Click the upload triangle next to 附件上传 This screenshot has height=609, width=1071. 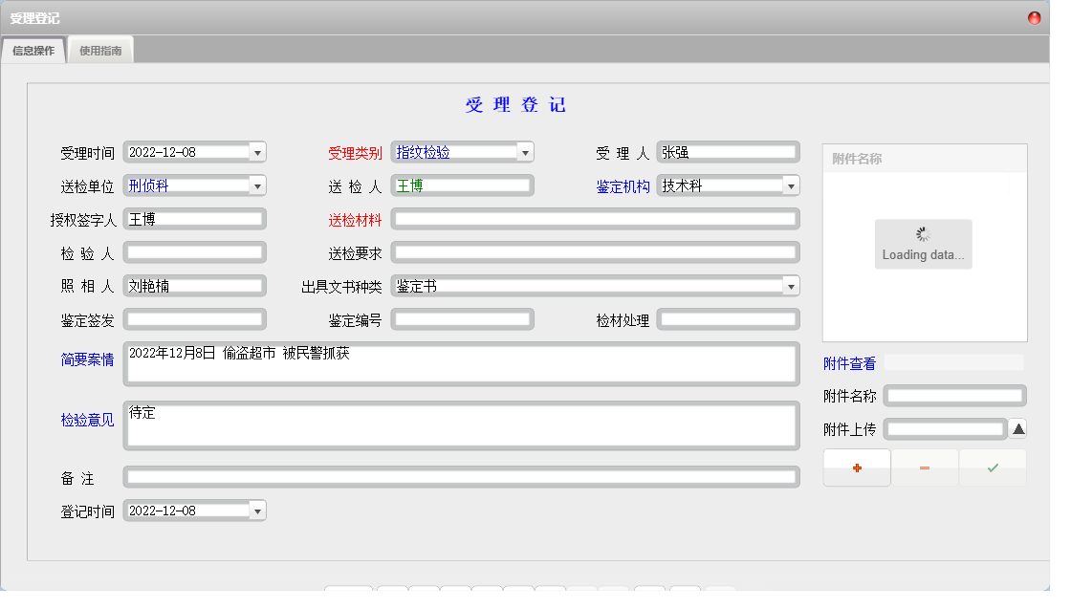pos(1017,428)
